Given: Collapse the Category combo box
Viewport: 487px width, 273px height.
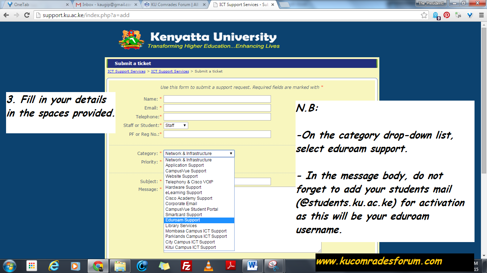Looking at the screenshot, I should pos(199,154).
